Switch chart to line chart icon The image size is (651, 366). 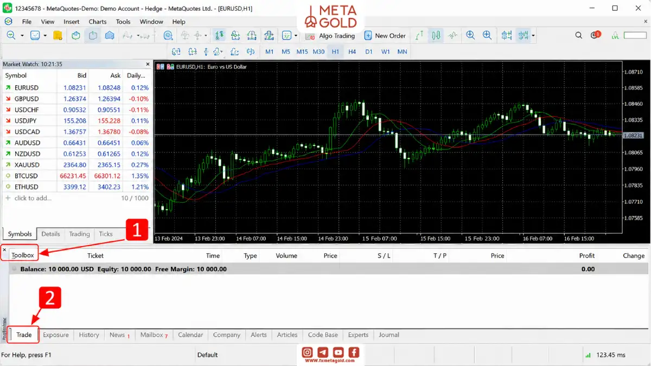(453, 35)
